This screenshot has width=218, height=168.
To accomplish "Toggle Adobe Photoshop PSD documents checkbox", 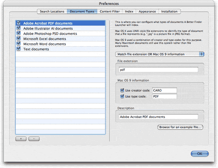I will (18, 33).
